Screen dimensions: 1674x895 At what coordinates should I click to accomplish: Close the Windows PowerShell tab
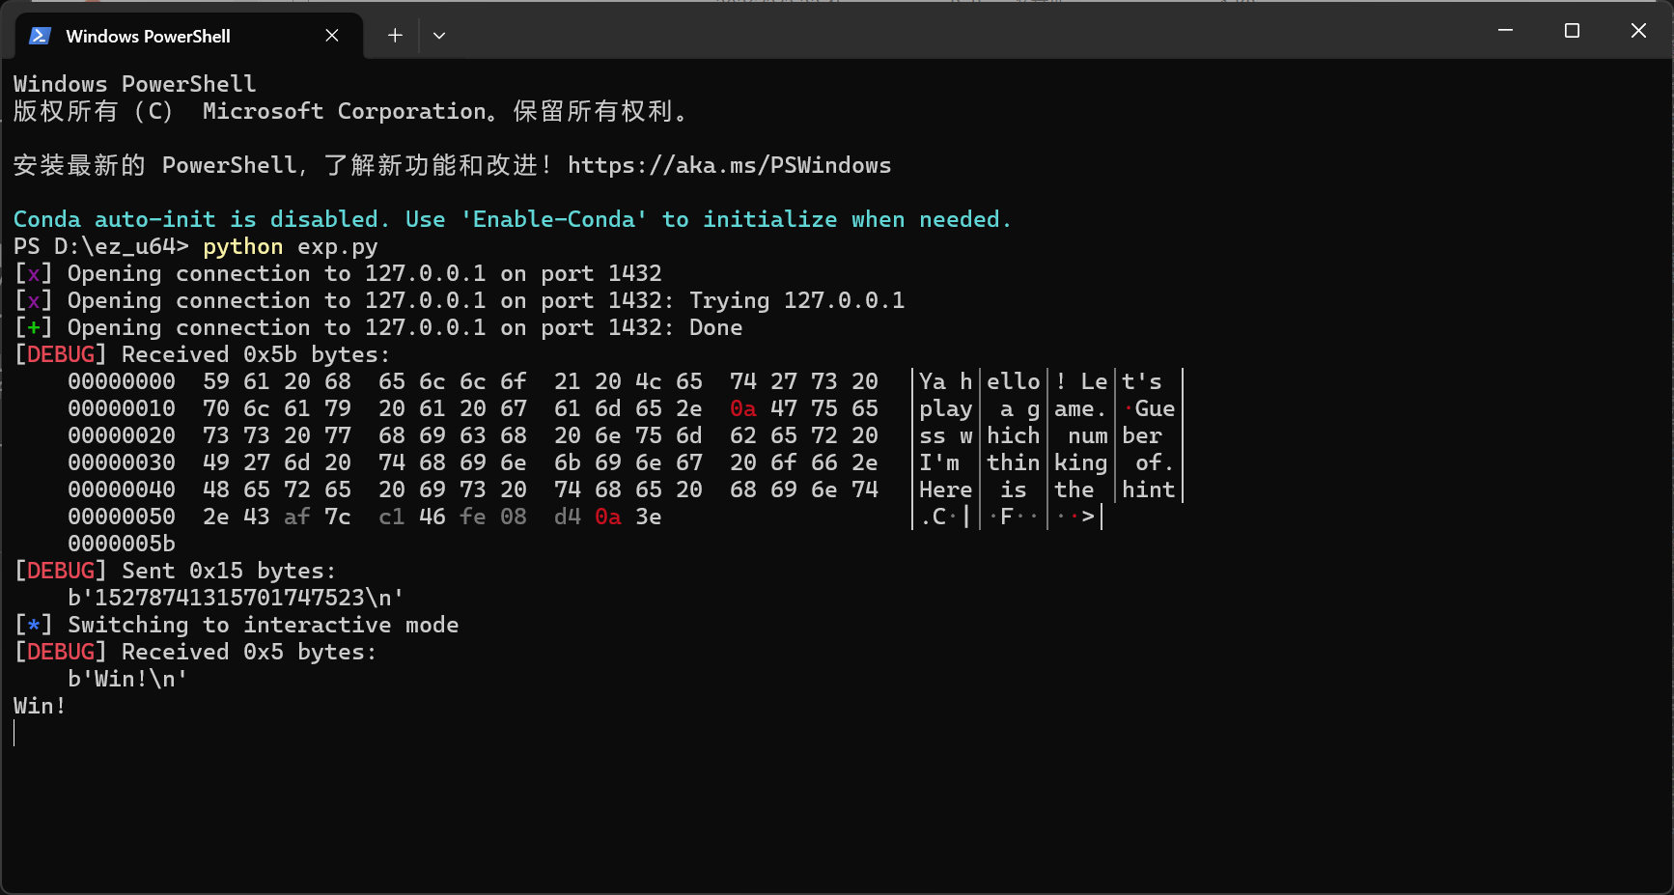[x=332, y=36]
